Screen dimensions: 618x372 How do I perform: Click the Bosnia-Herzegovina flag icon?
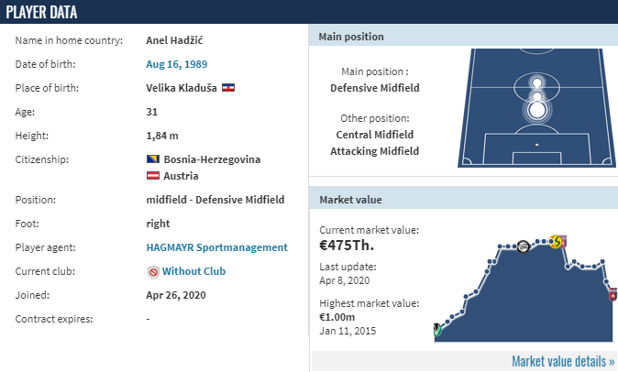tap(153, 159)
